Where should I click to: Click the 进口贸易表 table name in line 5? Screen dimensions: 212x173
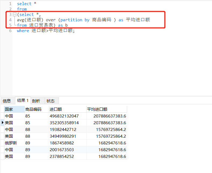coord(41,25)
